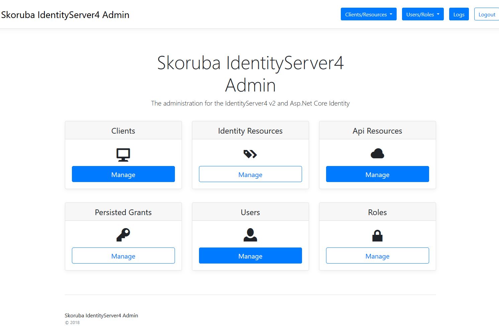Click the key icon on Persisted Grants card
The width and height of the screenshot is (499, 328).
click(123, 234)
